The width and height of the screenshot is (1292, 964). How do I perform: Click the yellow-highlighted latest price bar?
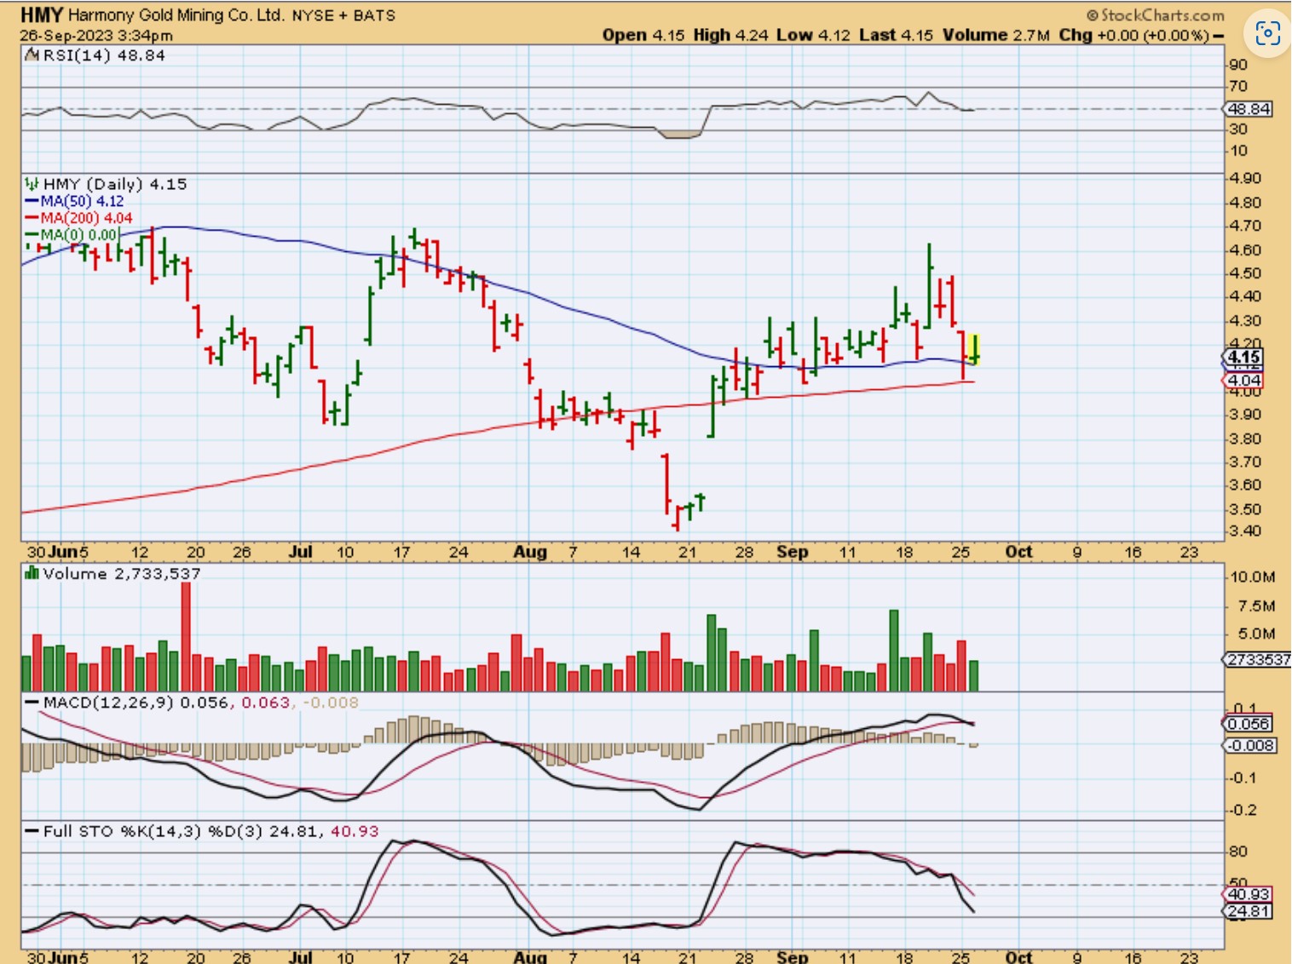coord(974,349)
